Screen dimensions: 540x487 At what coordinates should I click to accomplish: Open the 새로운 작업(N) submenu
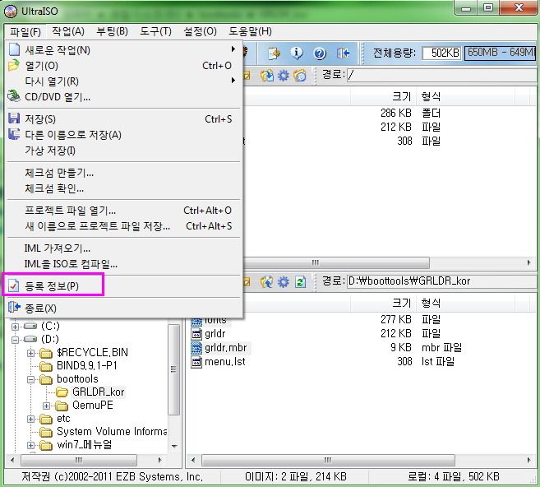tap(124, 50)
